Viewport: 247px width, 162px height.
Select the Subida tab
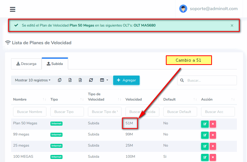[55, 64]
